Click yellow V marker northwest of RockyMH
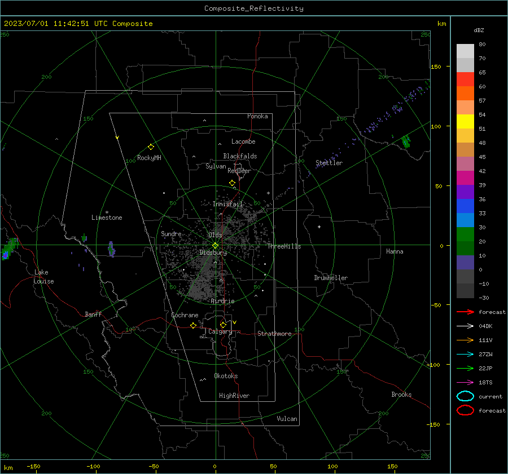The width and height of the screenshot is (508, 474). [x=117, y=138]
